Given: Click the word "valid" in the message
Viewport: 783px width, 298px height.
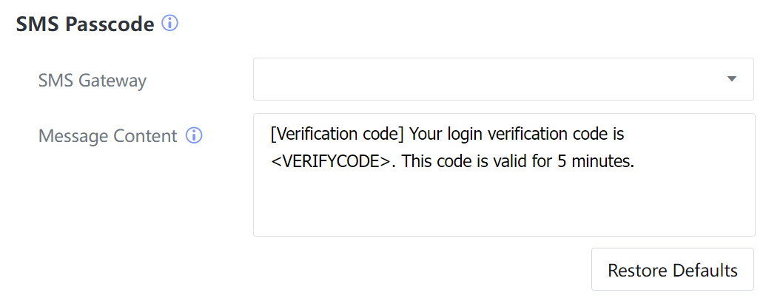Looking at the screenshot, I should coord(509,163).
